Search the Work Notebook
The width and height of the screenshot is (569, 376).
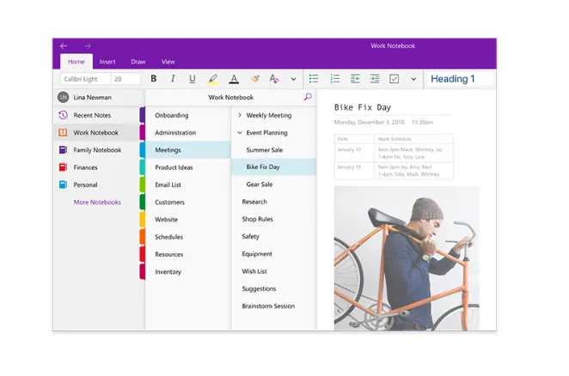[308, 97]
